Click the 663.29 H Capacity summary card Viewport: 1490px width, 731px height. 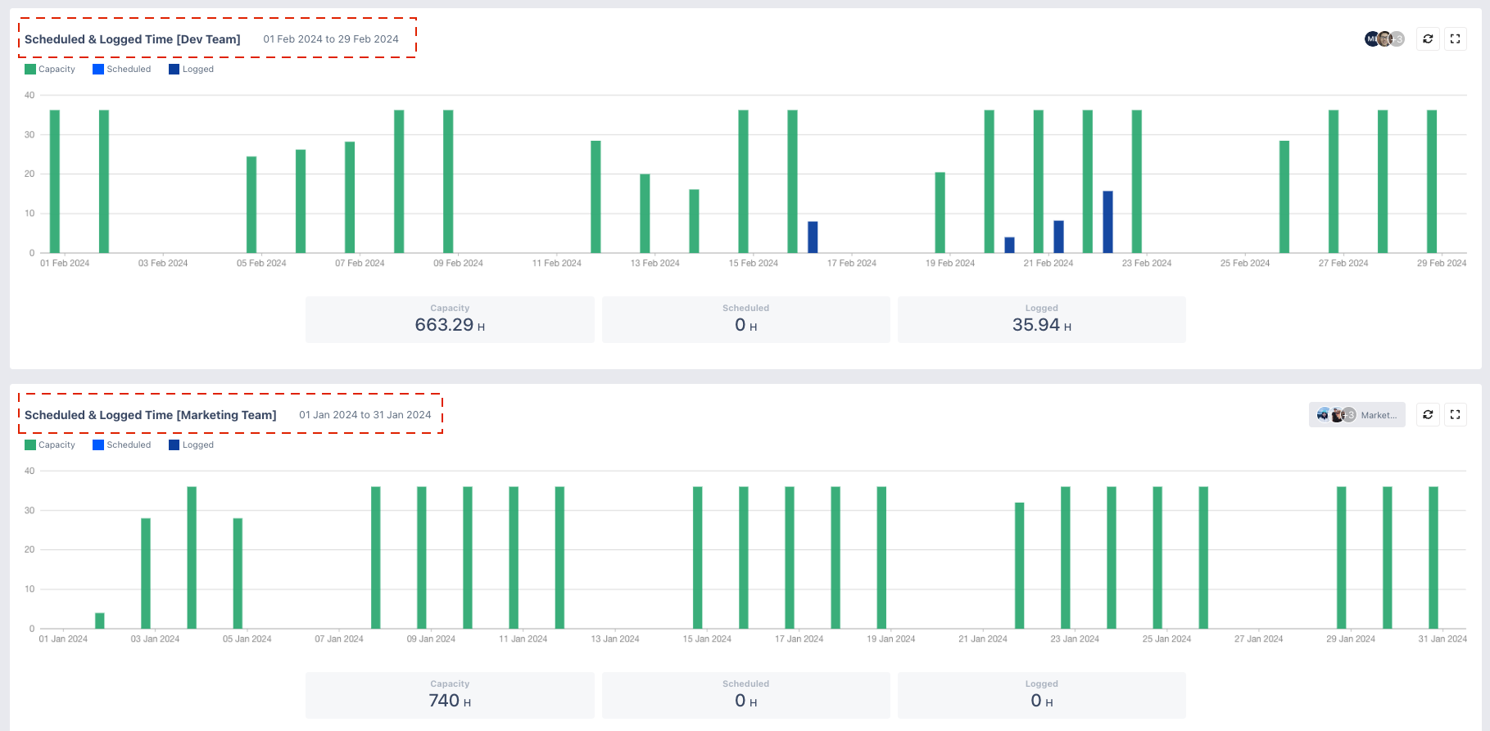pyautogui.click(x=450, y=319)
